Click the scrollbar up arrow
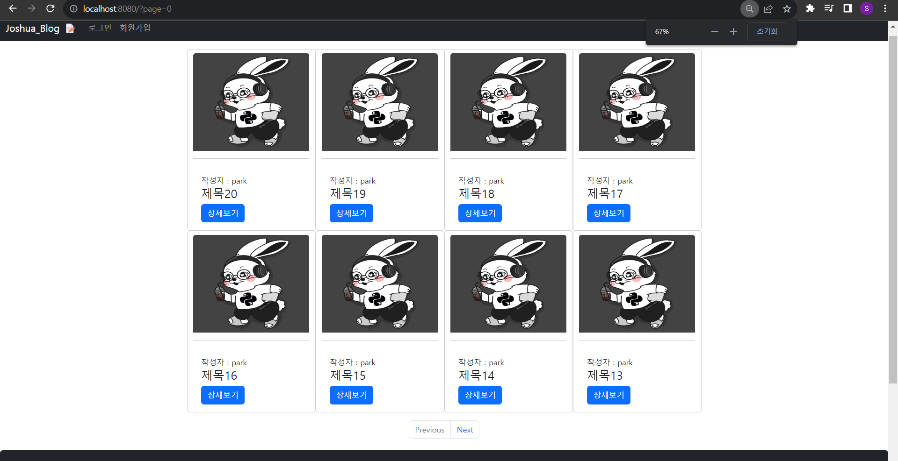The height and width of the screenshot is (461, 898). tap(893, 27)
